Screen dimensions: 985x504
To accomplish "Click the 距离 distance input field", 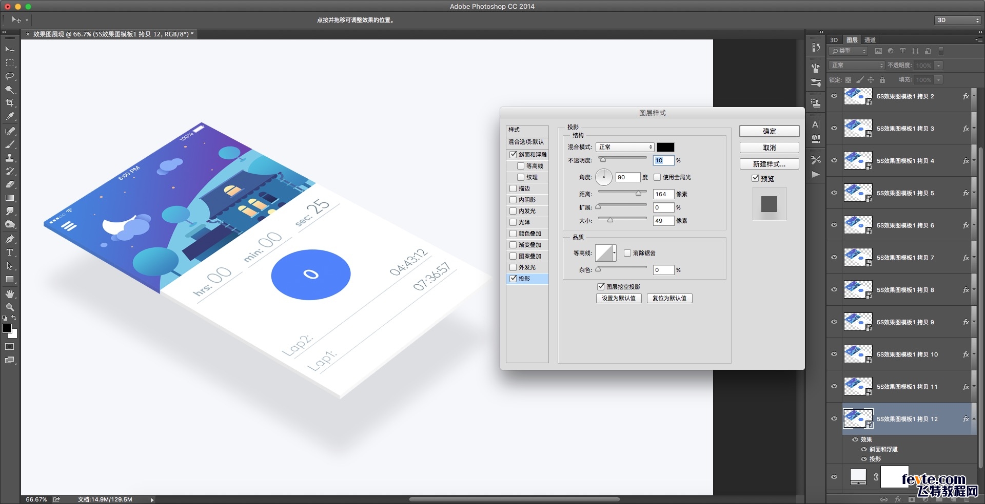I will pos(663,194).
